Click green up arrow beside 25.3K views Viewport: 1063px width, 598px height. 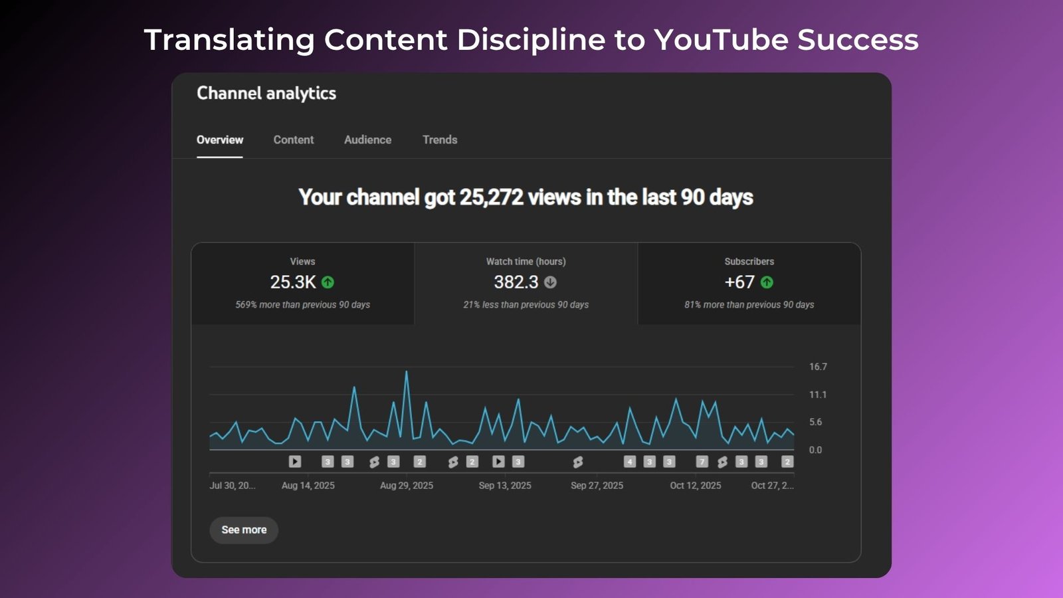pyautogui.click(x=328, y=282)
